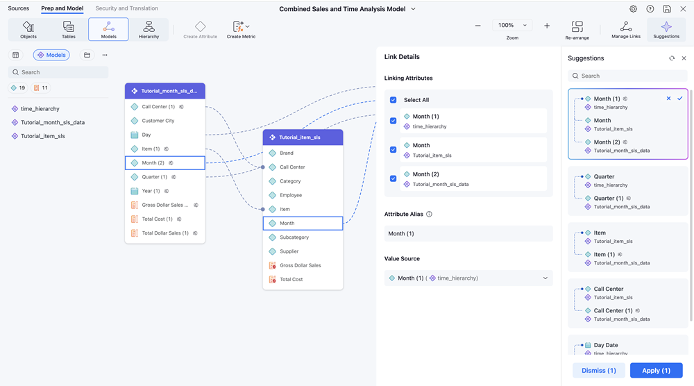
Task: Expand the Value Source dropdown
Action: click(x=545, y=278)
